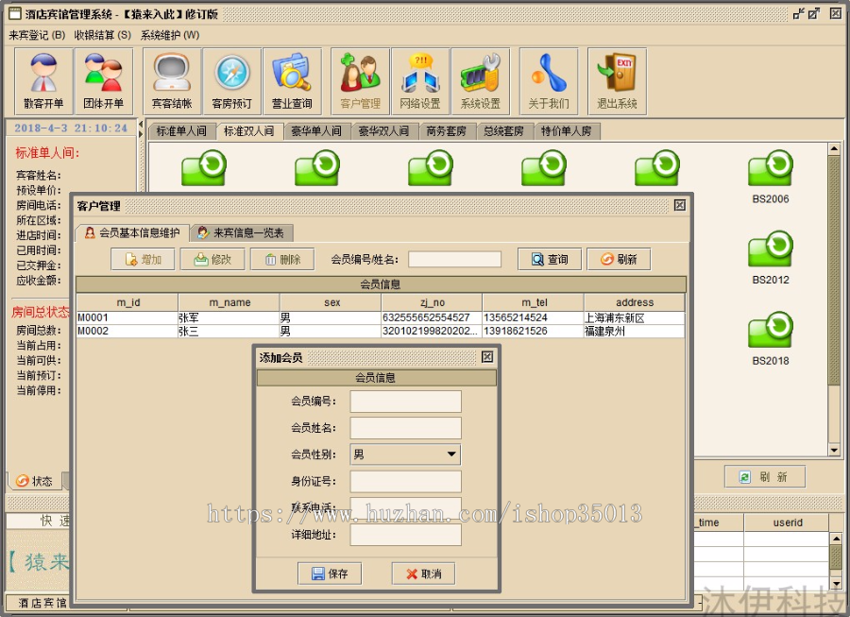Open the 商务套房 room category tab
Image resolution: width=850 pixels, height=617 pixels.
[x=445, y=131]
